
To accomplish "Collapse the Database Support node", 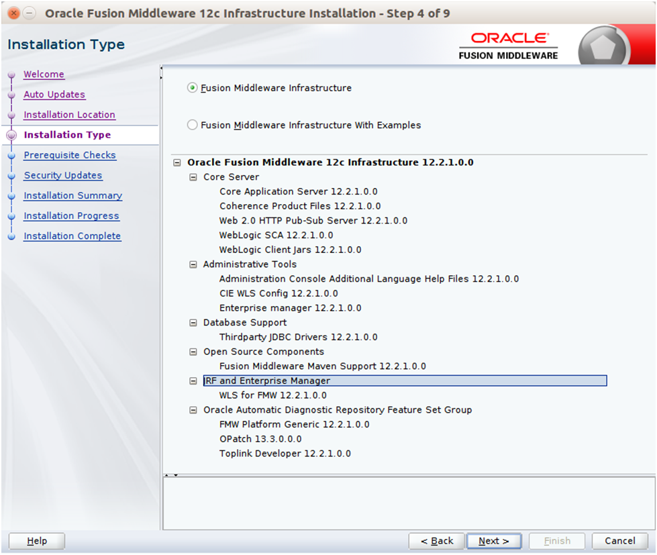I will (193, 323).
